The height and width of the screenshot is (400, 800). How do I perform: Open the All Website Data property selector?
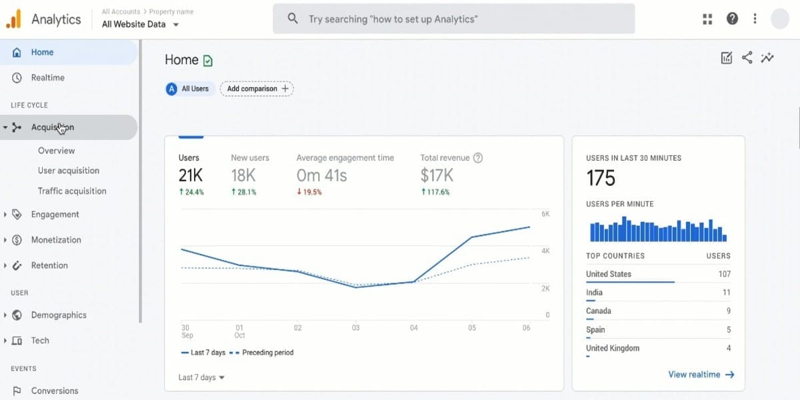pyautogui.click(x=141, y=24)
